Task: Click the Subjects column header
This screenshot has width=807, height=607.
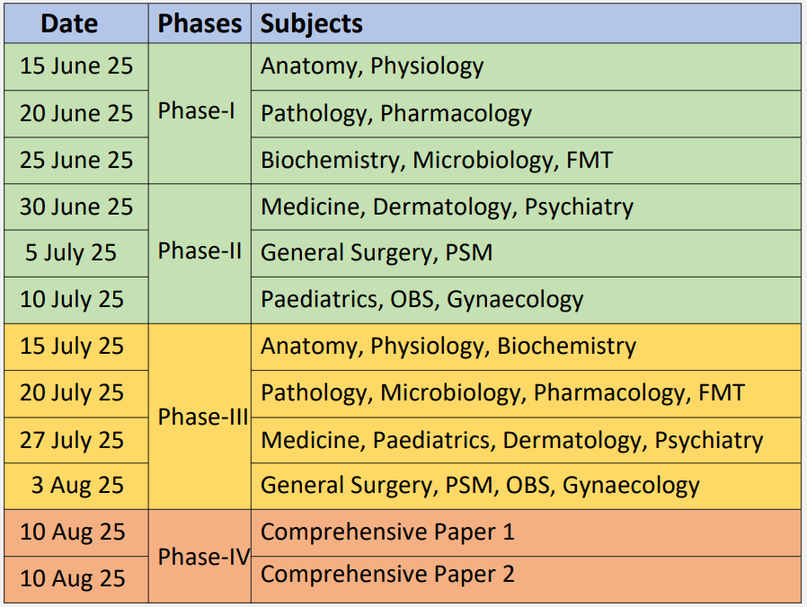Action: point(312,23)
